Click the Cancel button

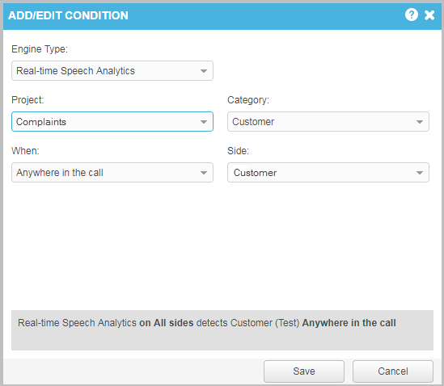click(393, 371)
